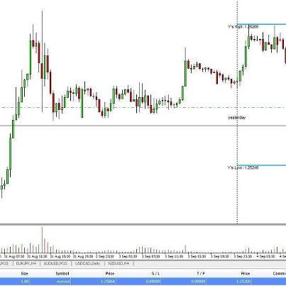Click the T / P value 0.00000
This screenshot has height=286, width=286.
pyautogui.click(x=198, y=282)
